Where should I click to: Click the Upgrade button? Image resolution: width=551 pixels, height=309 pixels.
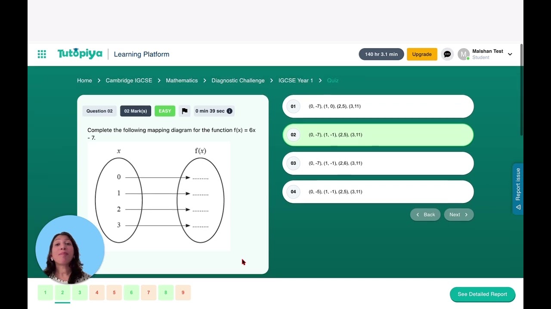tap(422, 54)
